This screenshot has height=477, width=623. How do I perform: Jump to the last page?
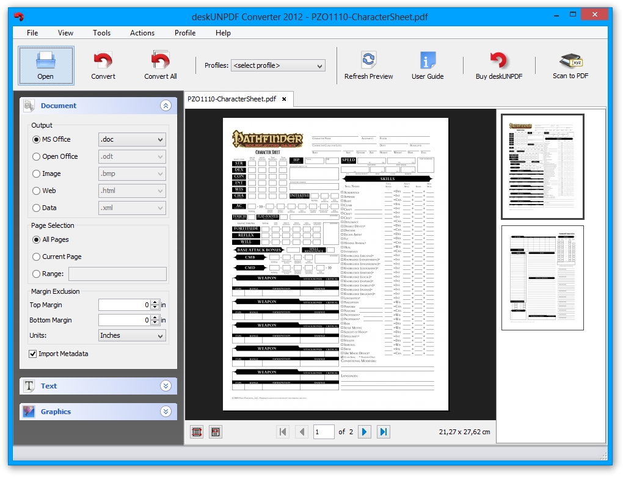(383, 432)
